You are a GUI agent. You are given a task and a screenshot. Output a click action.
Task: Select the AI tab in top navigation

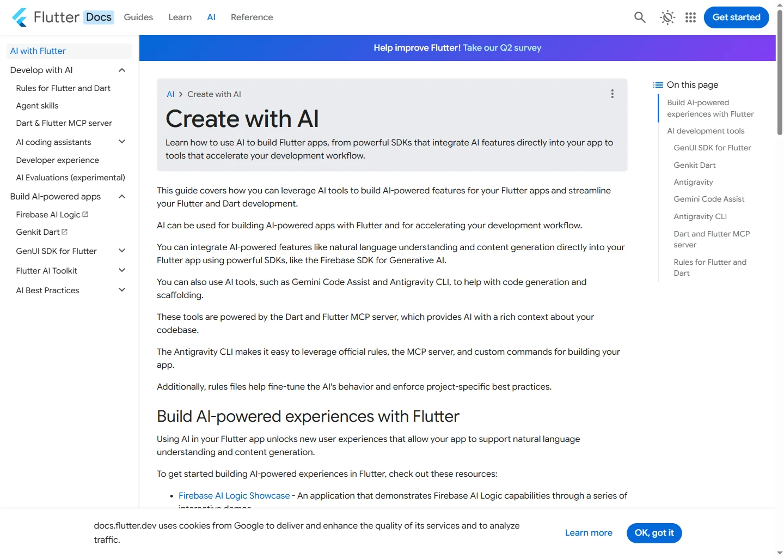(x=211, y=17)
